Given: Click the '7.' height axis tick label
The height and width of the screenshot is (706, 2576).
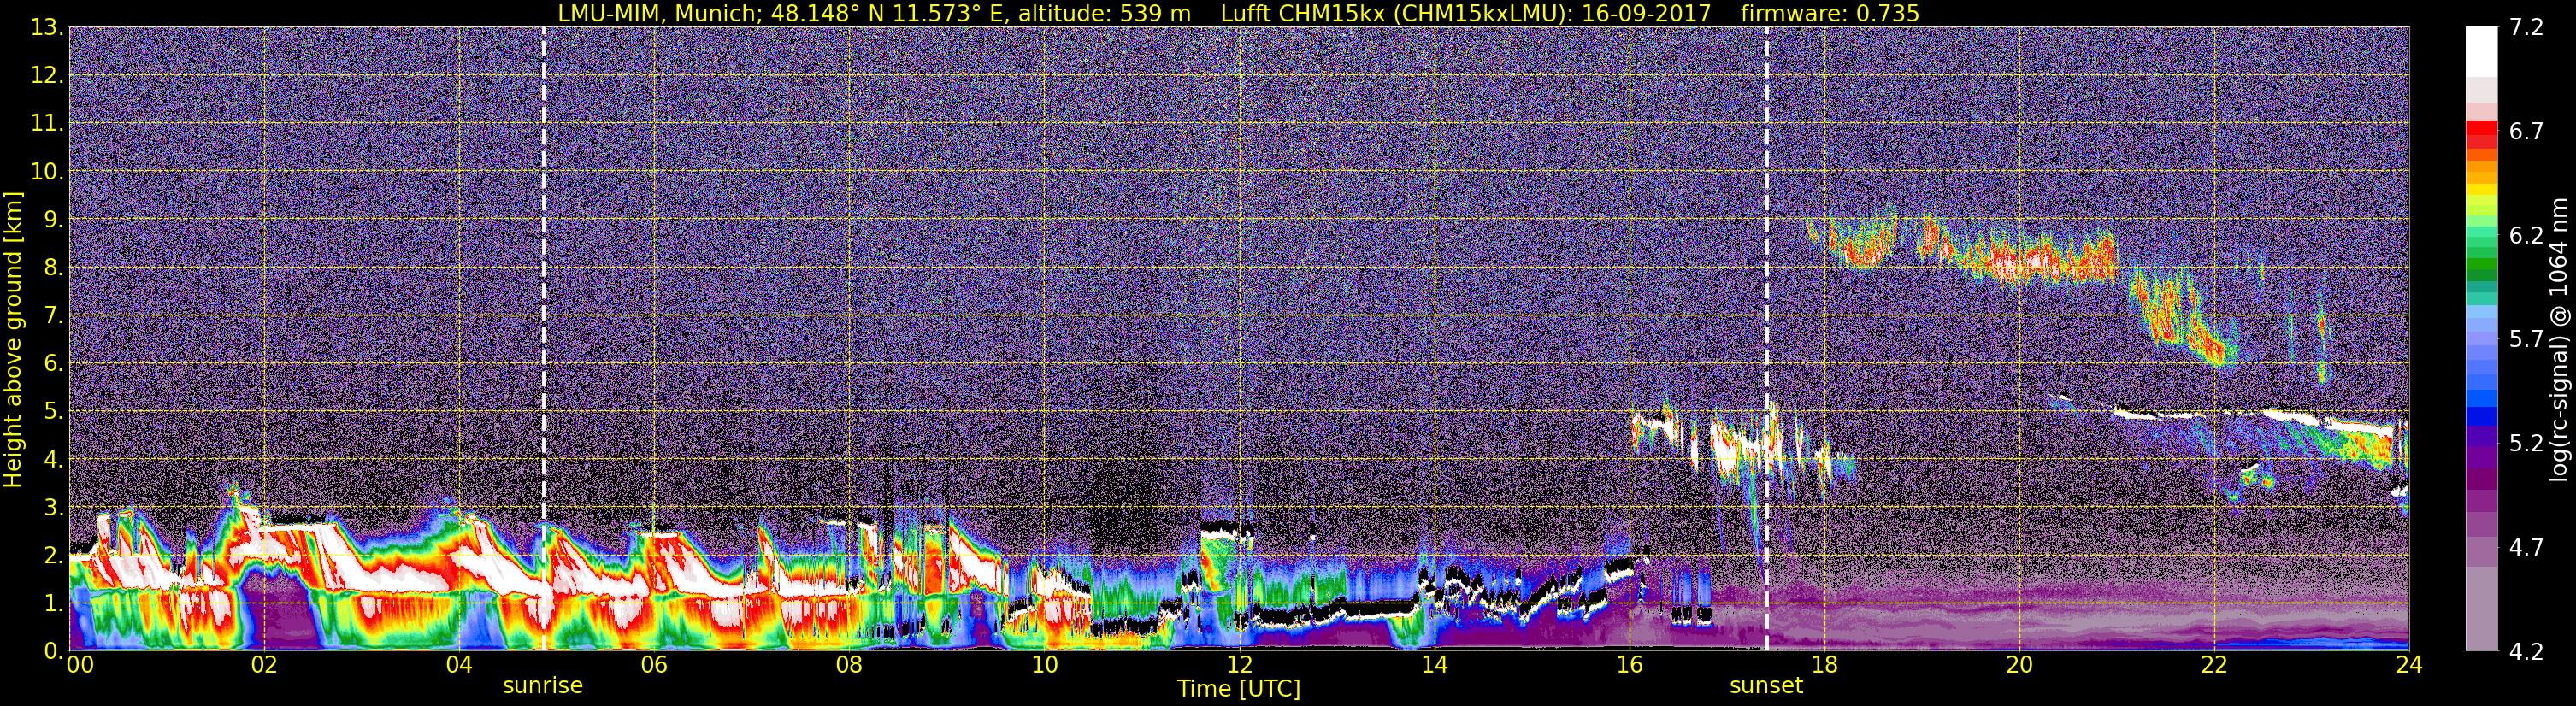Looking at the screenshot, I should tap(52, 315).
